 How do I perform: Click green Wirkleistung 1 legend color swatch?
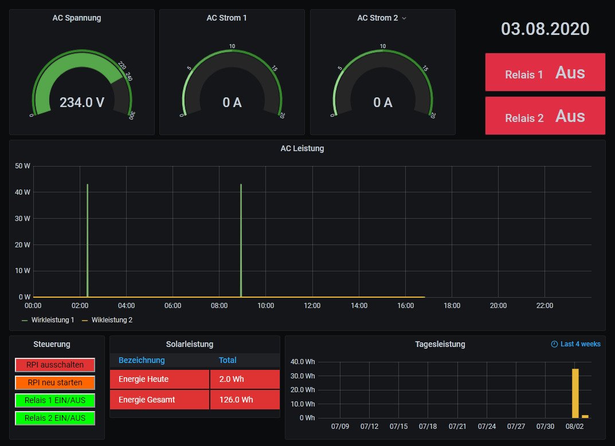tap(25, 321)
